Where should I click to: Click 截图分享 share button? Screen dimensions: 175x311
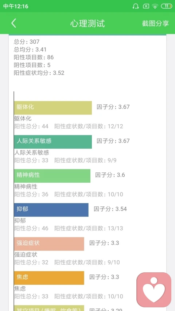click(155, 23)
